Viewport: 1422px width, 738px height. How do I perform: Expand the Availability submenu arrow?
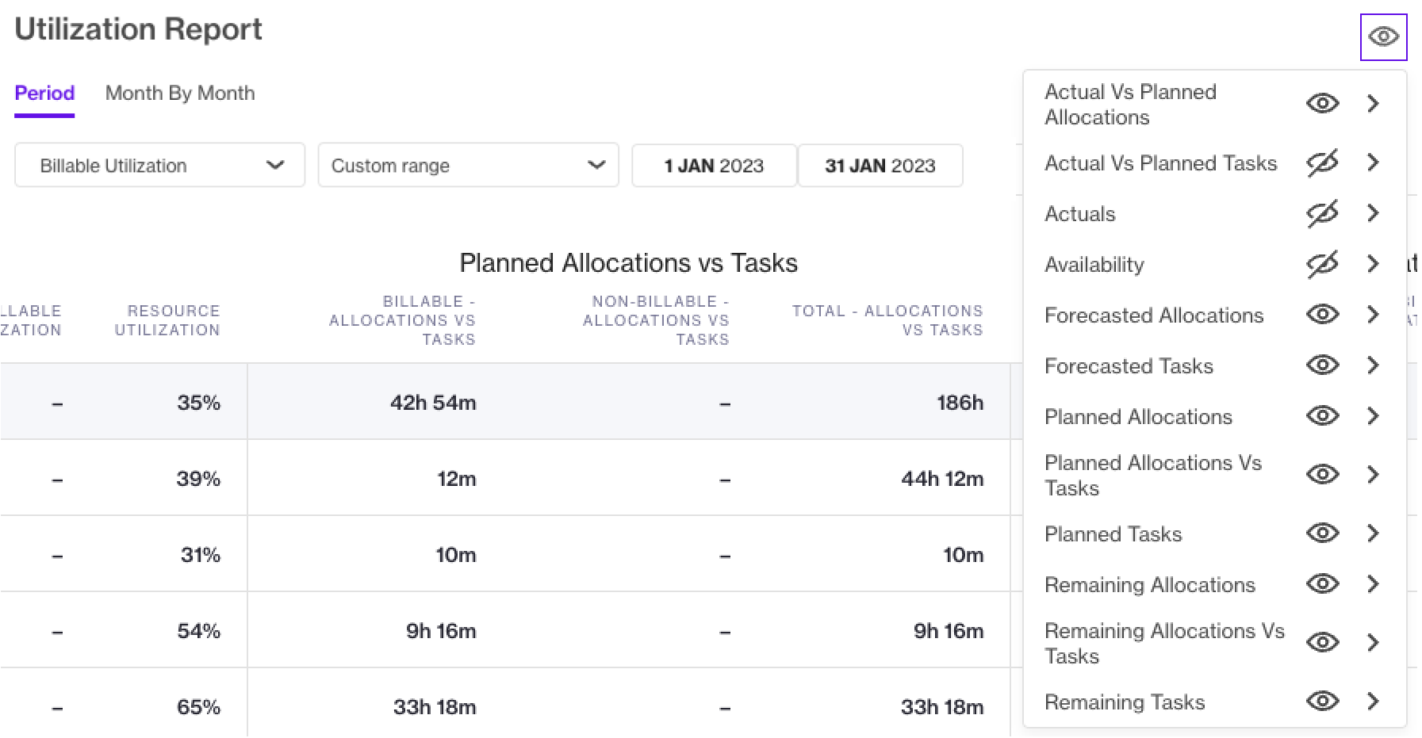1373,264
